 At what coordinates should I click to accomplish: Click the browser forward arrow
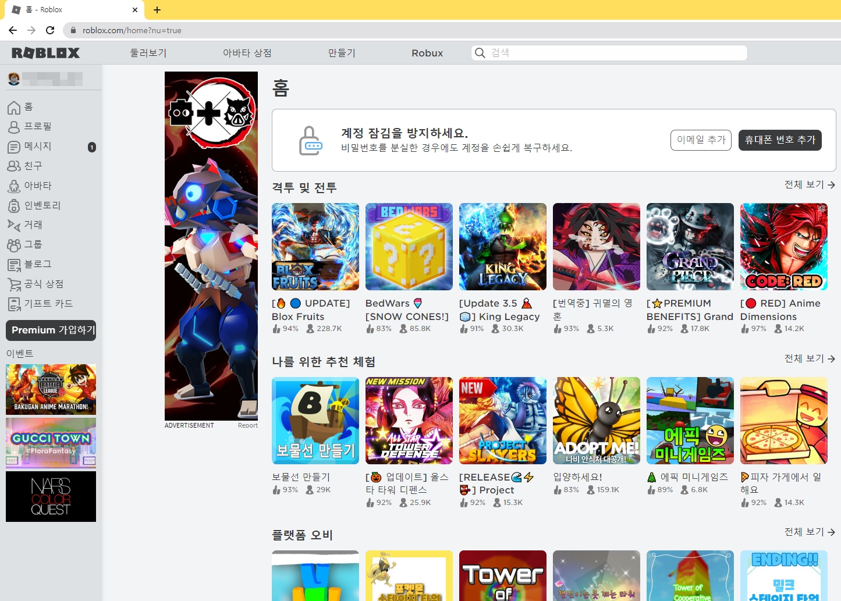pos(31,30)
